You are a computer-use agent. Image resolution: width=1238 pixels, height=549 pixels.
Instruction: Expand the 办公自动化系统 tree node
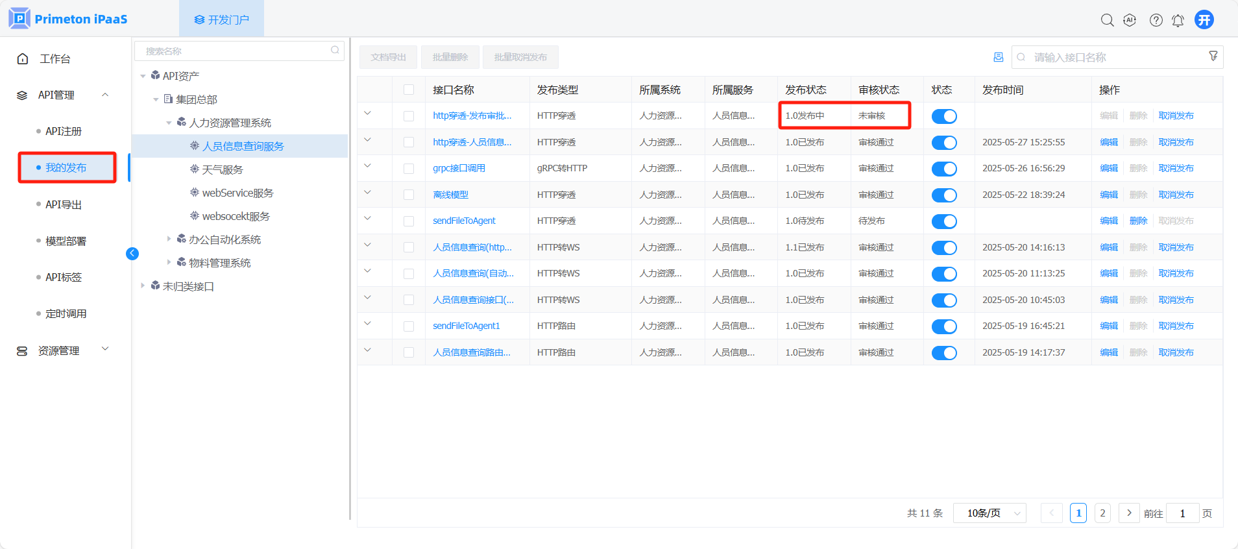[169, 239]
